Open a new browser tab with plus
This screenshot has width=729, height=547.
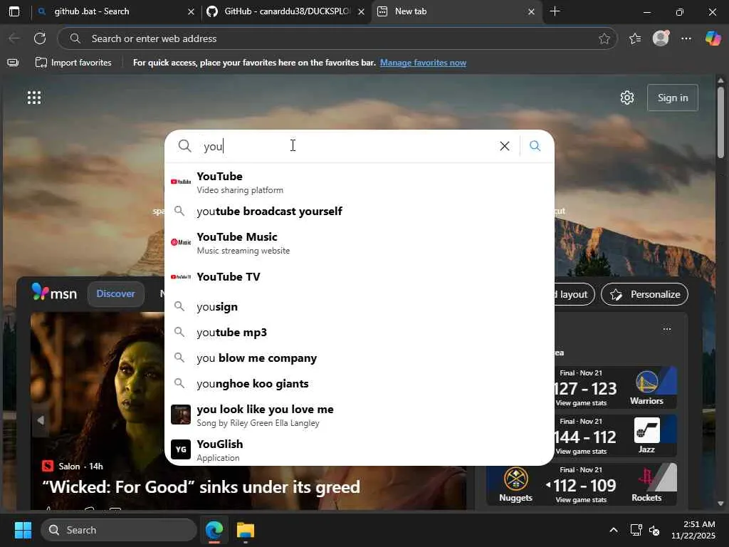pos(555,11)
